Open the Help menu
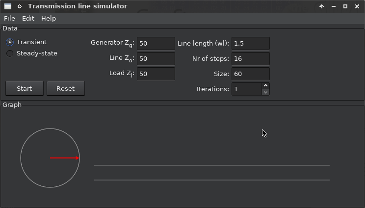365x208 pixels. 49,18
